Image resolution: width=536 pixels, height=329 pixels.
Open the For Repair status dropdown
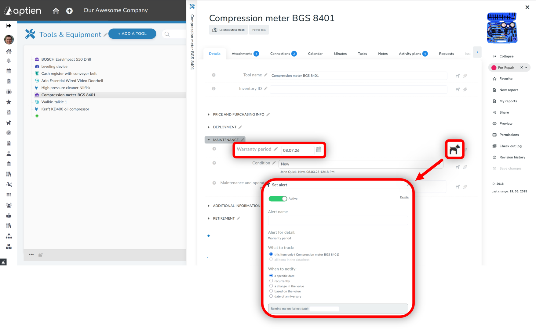tap(526, 68)
